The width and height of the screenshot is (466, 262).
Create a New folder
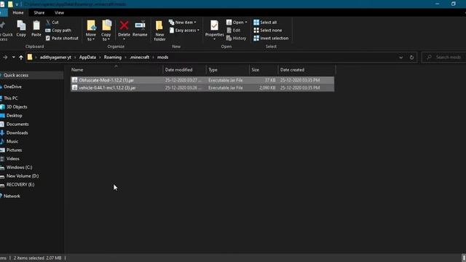(159, 31)
